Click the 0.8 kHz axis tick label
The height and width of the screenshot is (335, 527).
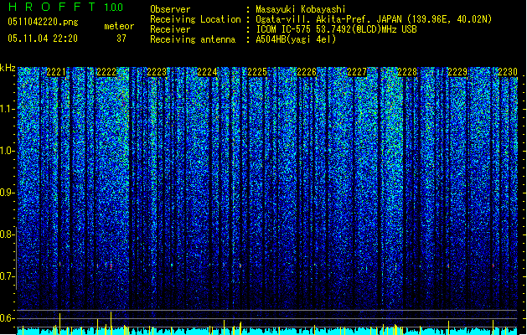[x=6, y=234]
